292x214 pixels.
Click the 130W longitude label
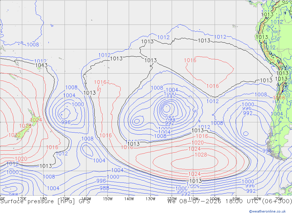pyautogui.click(x=150, y=199)
